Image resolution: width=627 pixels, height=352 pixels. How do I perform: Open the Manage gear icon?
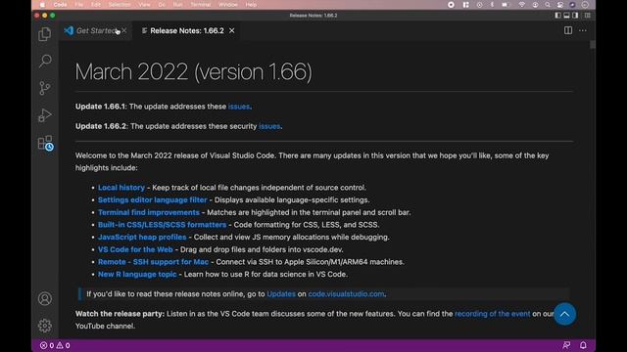coord(45,326)
